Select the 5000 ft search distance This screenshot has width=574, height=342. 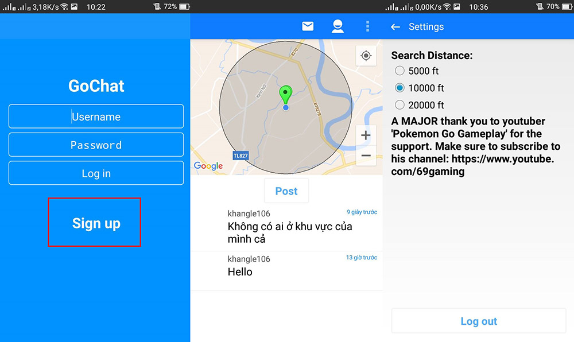pyautogui.click(x=417, y=71)
